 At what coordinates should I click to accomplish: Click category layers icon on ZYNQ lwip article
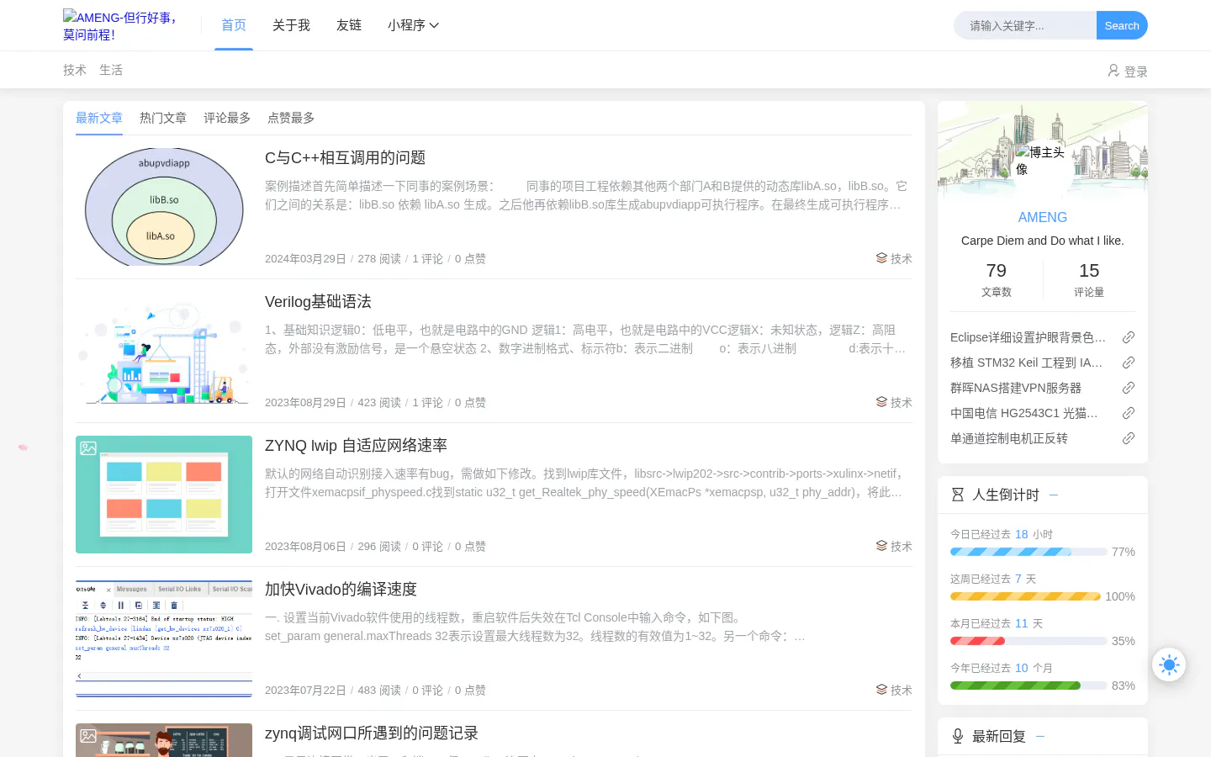tap(881, 546)
